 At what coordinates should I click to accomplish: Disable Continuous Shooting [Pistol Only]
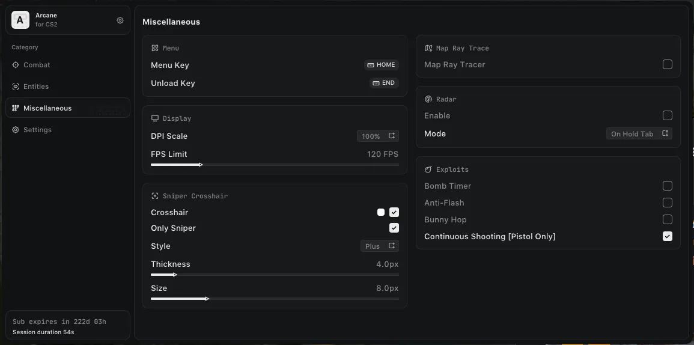[x=667, y=236]
